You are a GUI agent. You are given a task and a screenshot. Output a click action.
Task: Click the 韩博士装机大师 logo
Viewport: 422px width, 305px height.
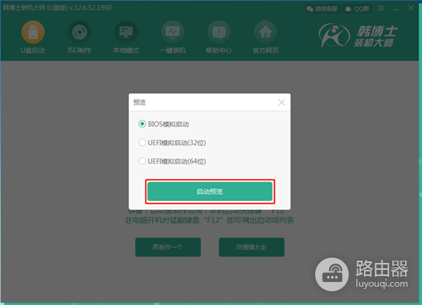pyautogui.click(x=358, y=36)
